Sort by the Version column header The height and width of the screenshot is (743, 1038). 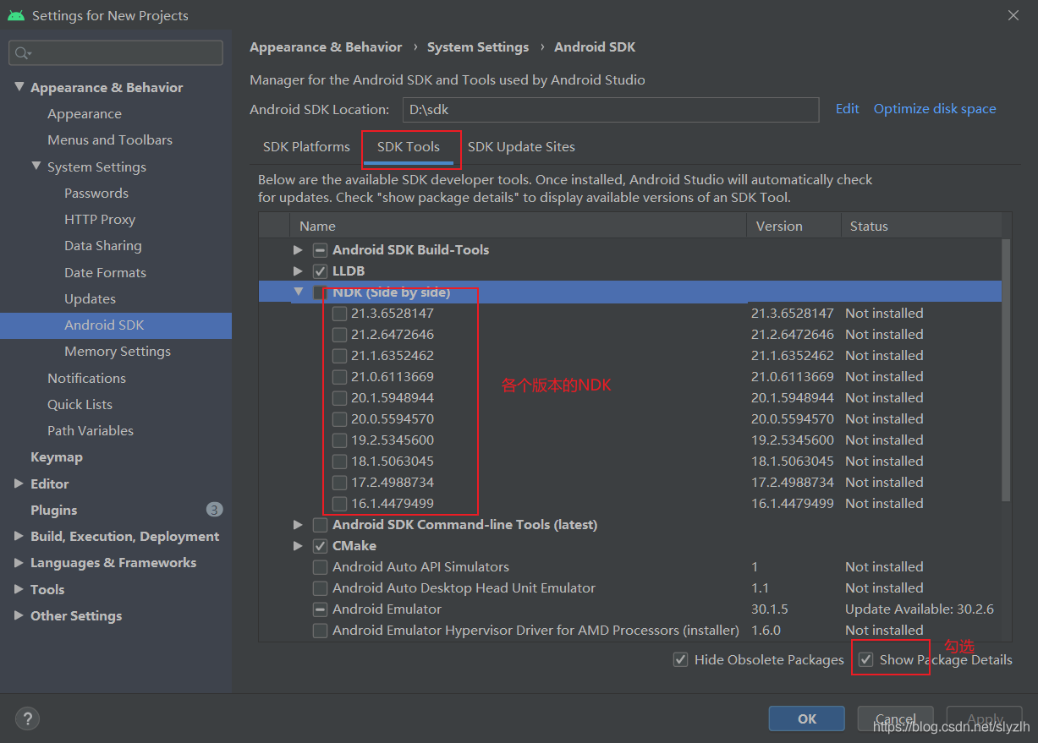pos(794,227)
